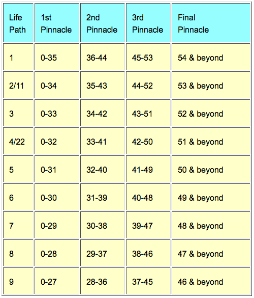Select the 3rd Pinnacle header cell
Screen dimensions: 254x298
tap(148, 22)
